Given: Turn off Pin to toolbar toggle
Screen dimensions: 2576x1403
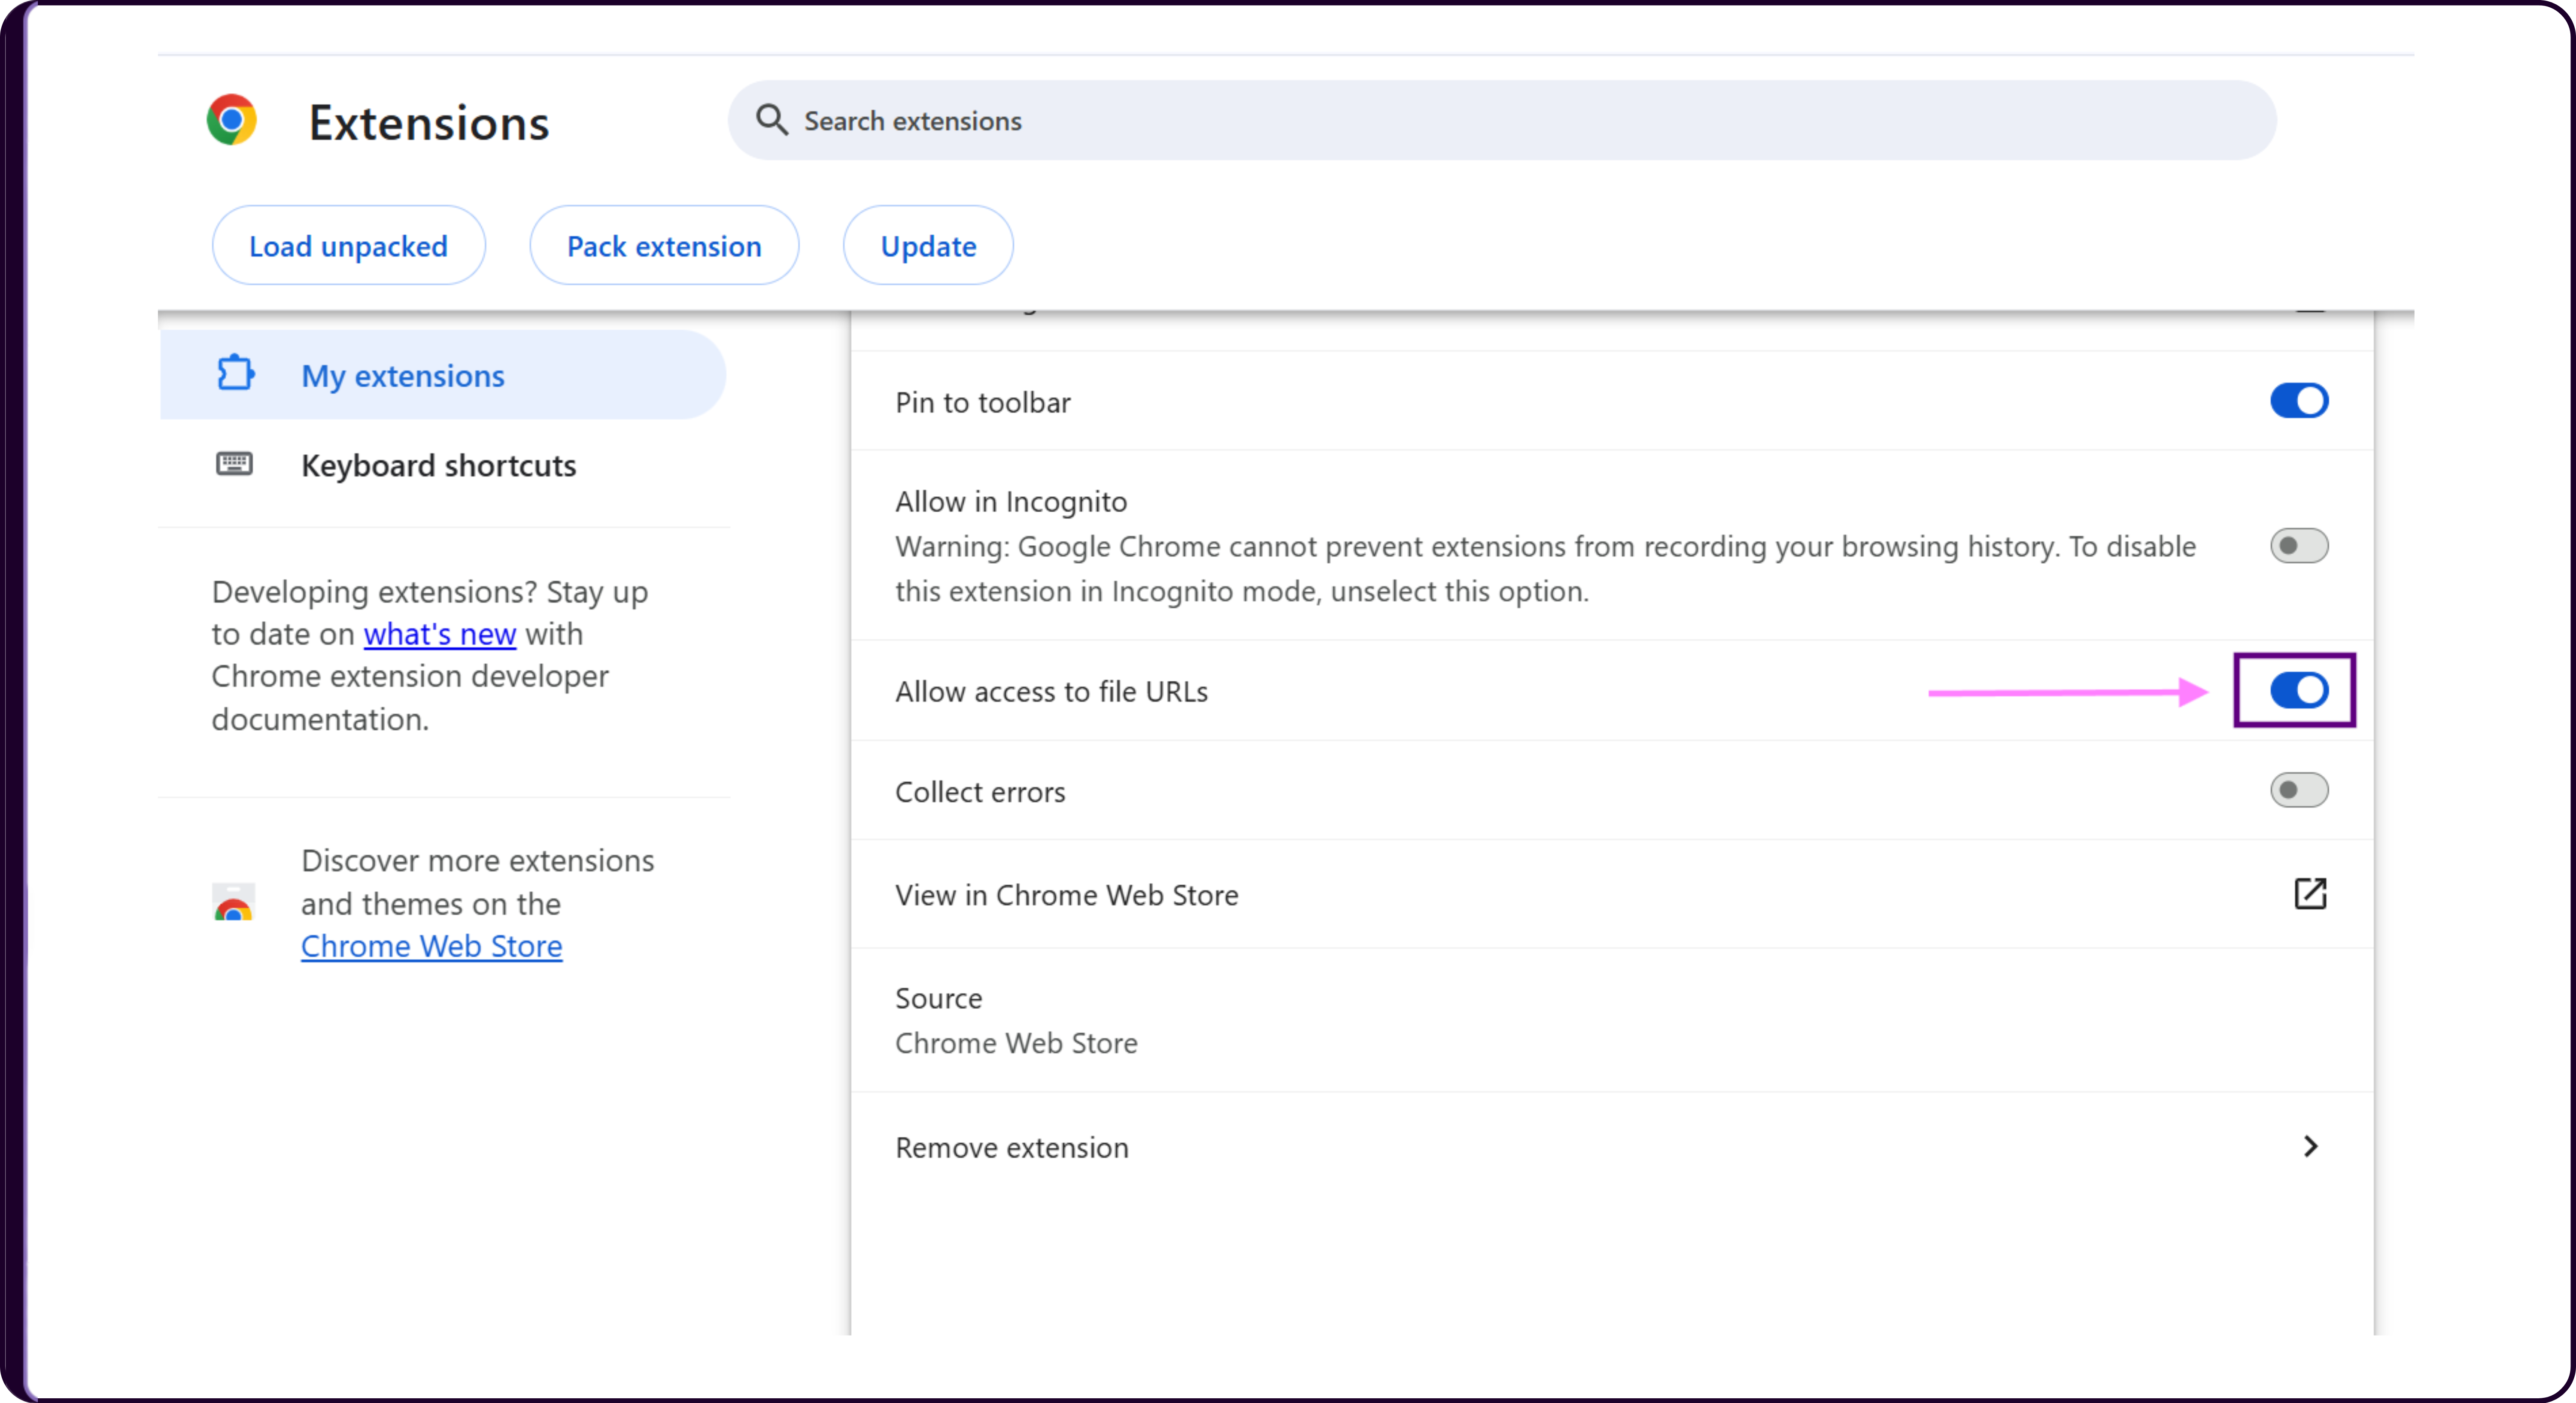Looking at the screenshot, I should click(x=2299, y=401).
